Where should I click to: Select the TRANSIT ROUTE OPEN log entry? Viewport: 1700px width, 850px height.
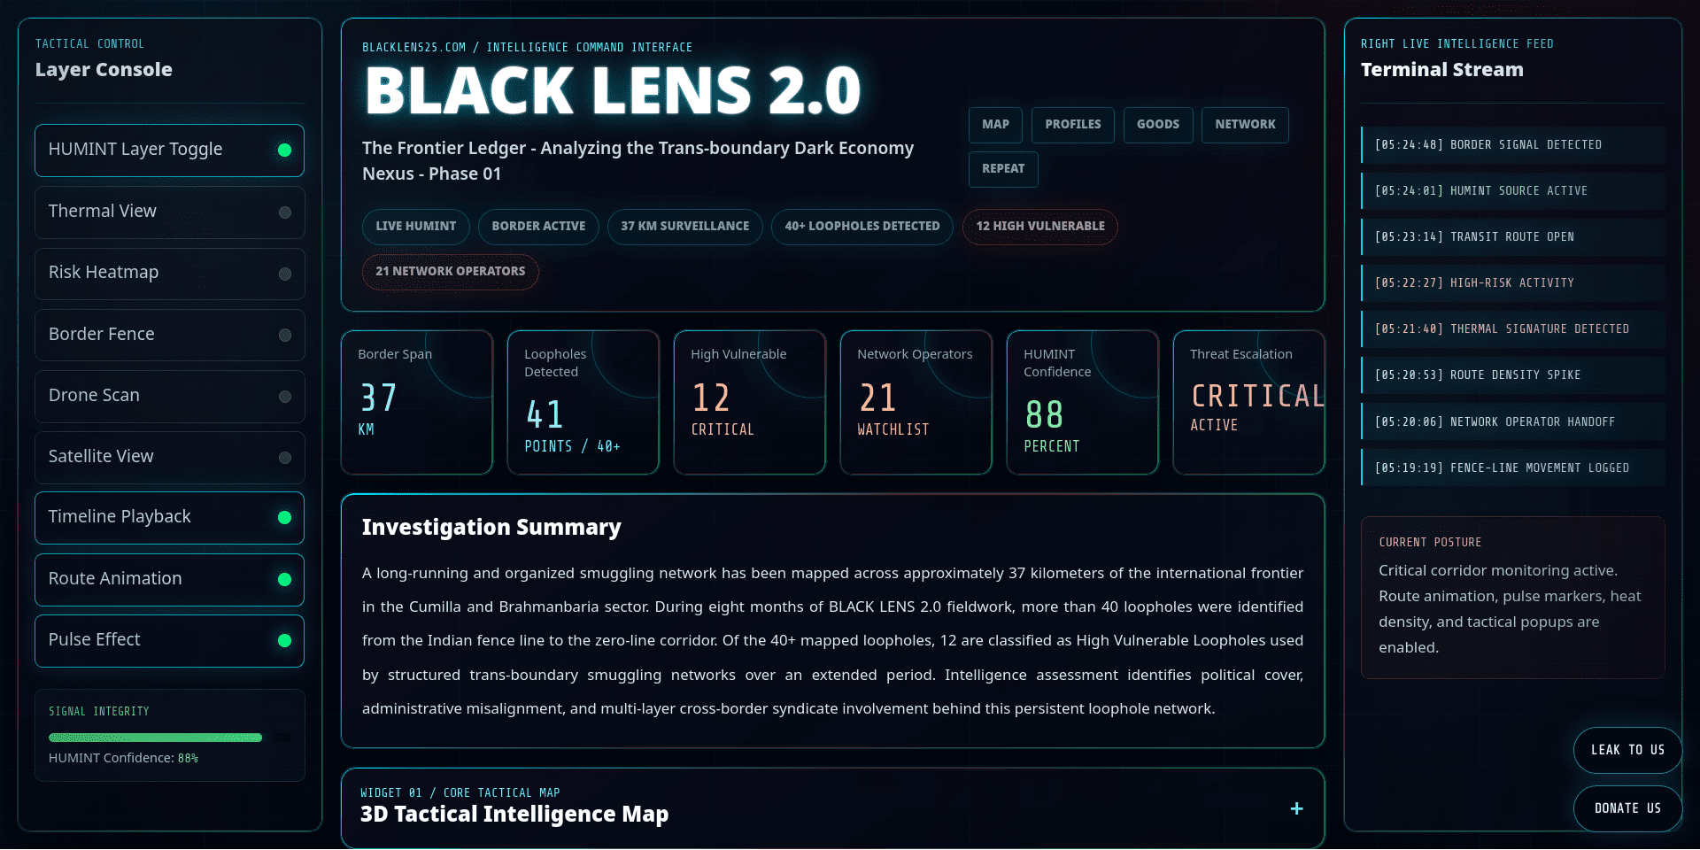(1513, 237)
